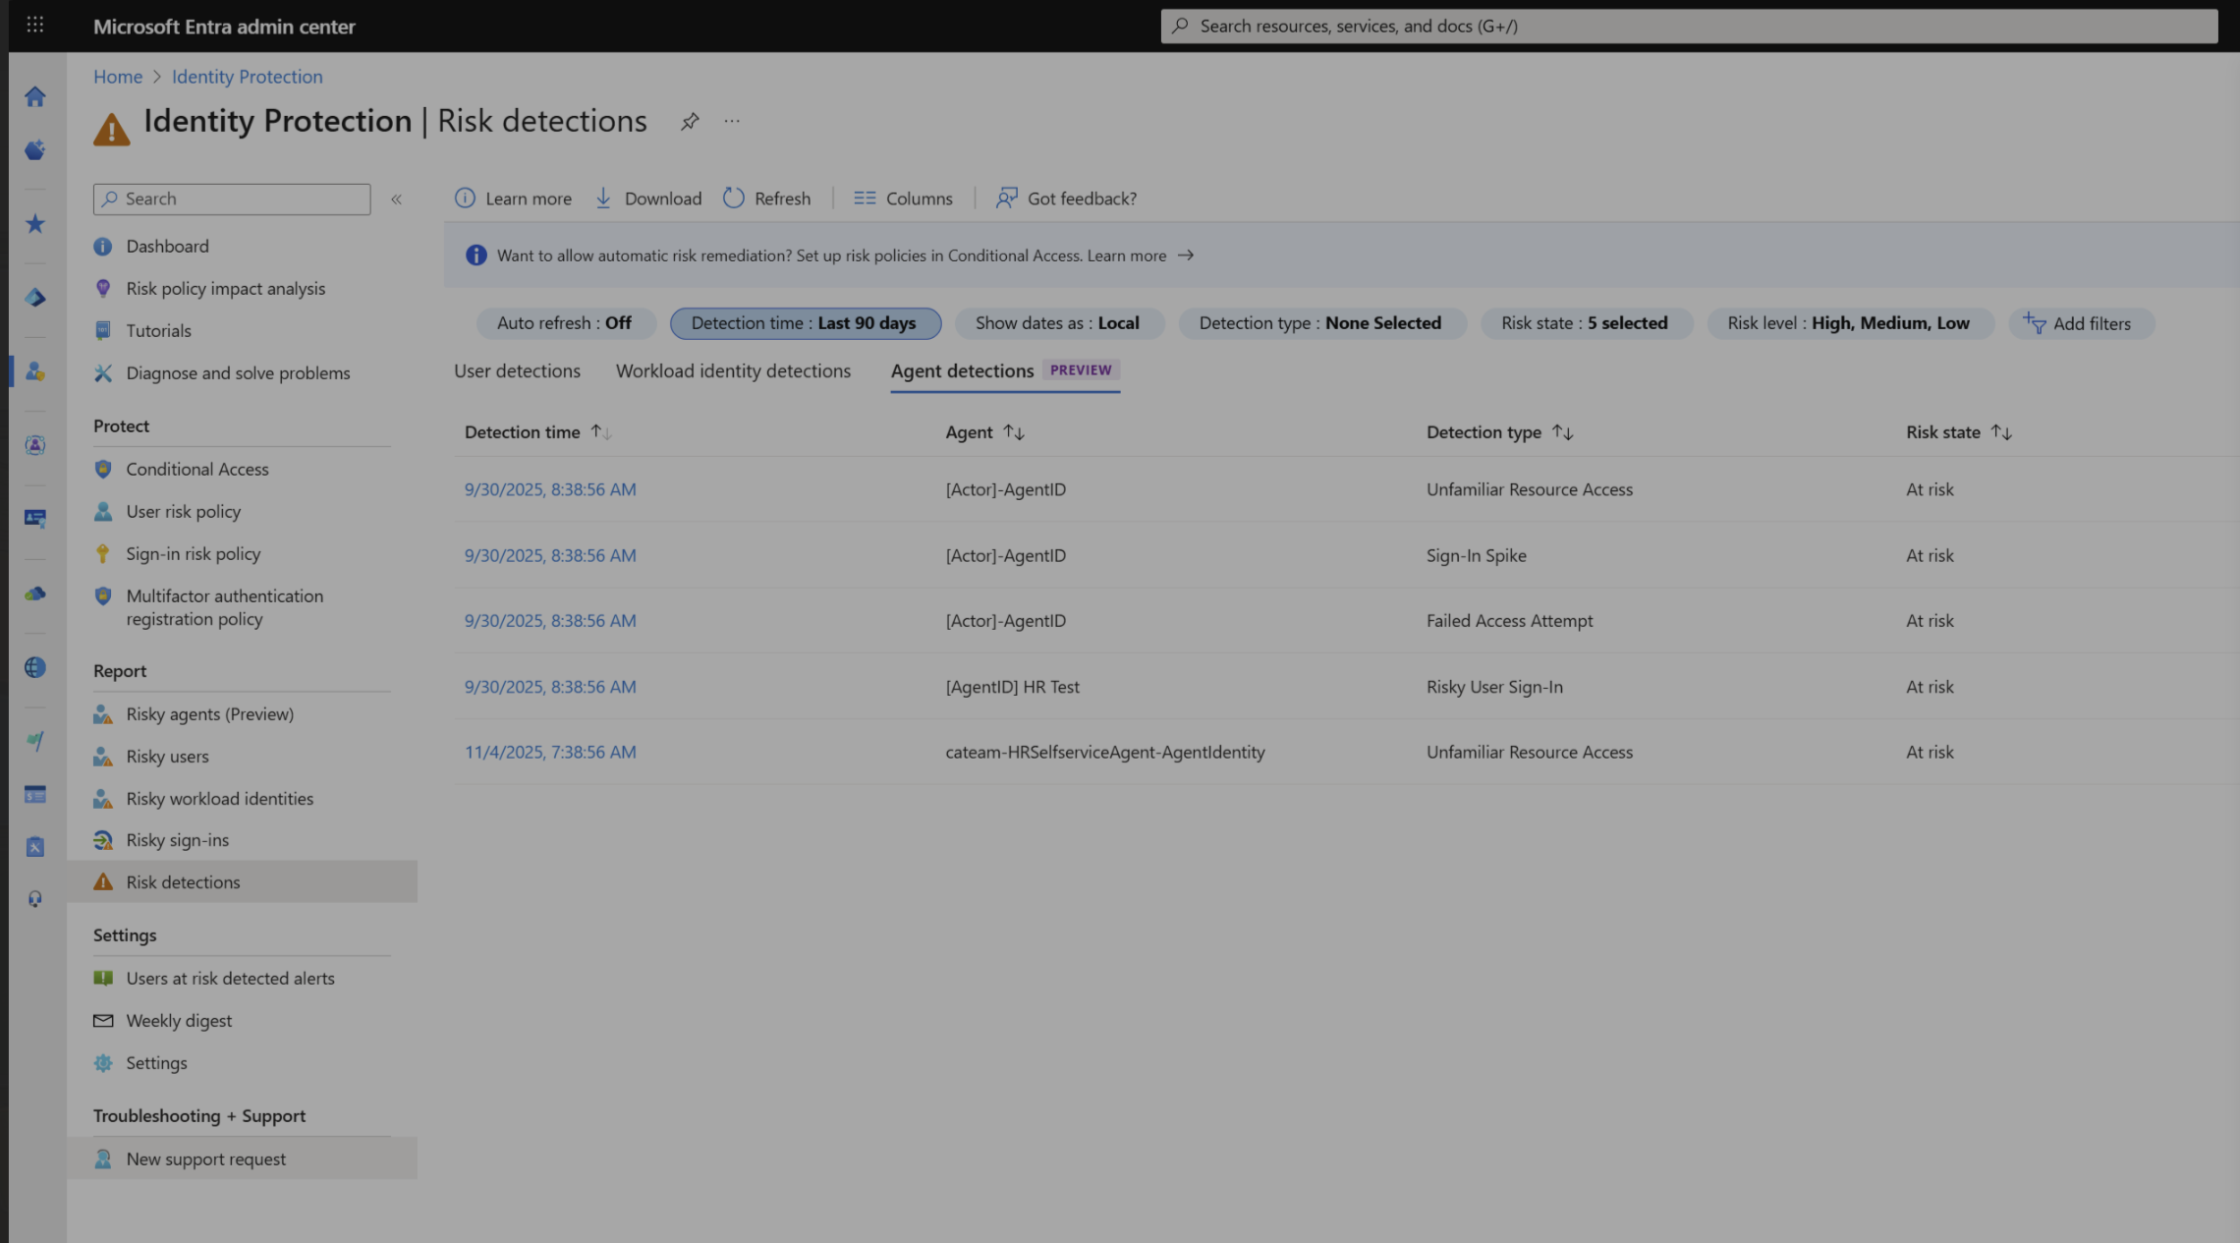This screenshot has width=2240, height=1243.
Task: Click [AgentID] HR Test agent cell
Action: [x=1012, y=687]
